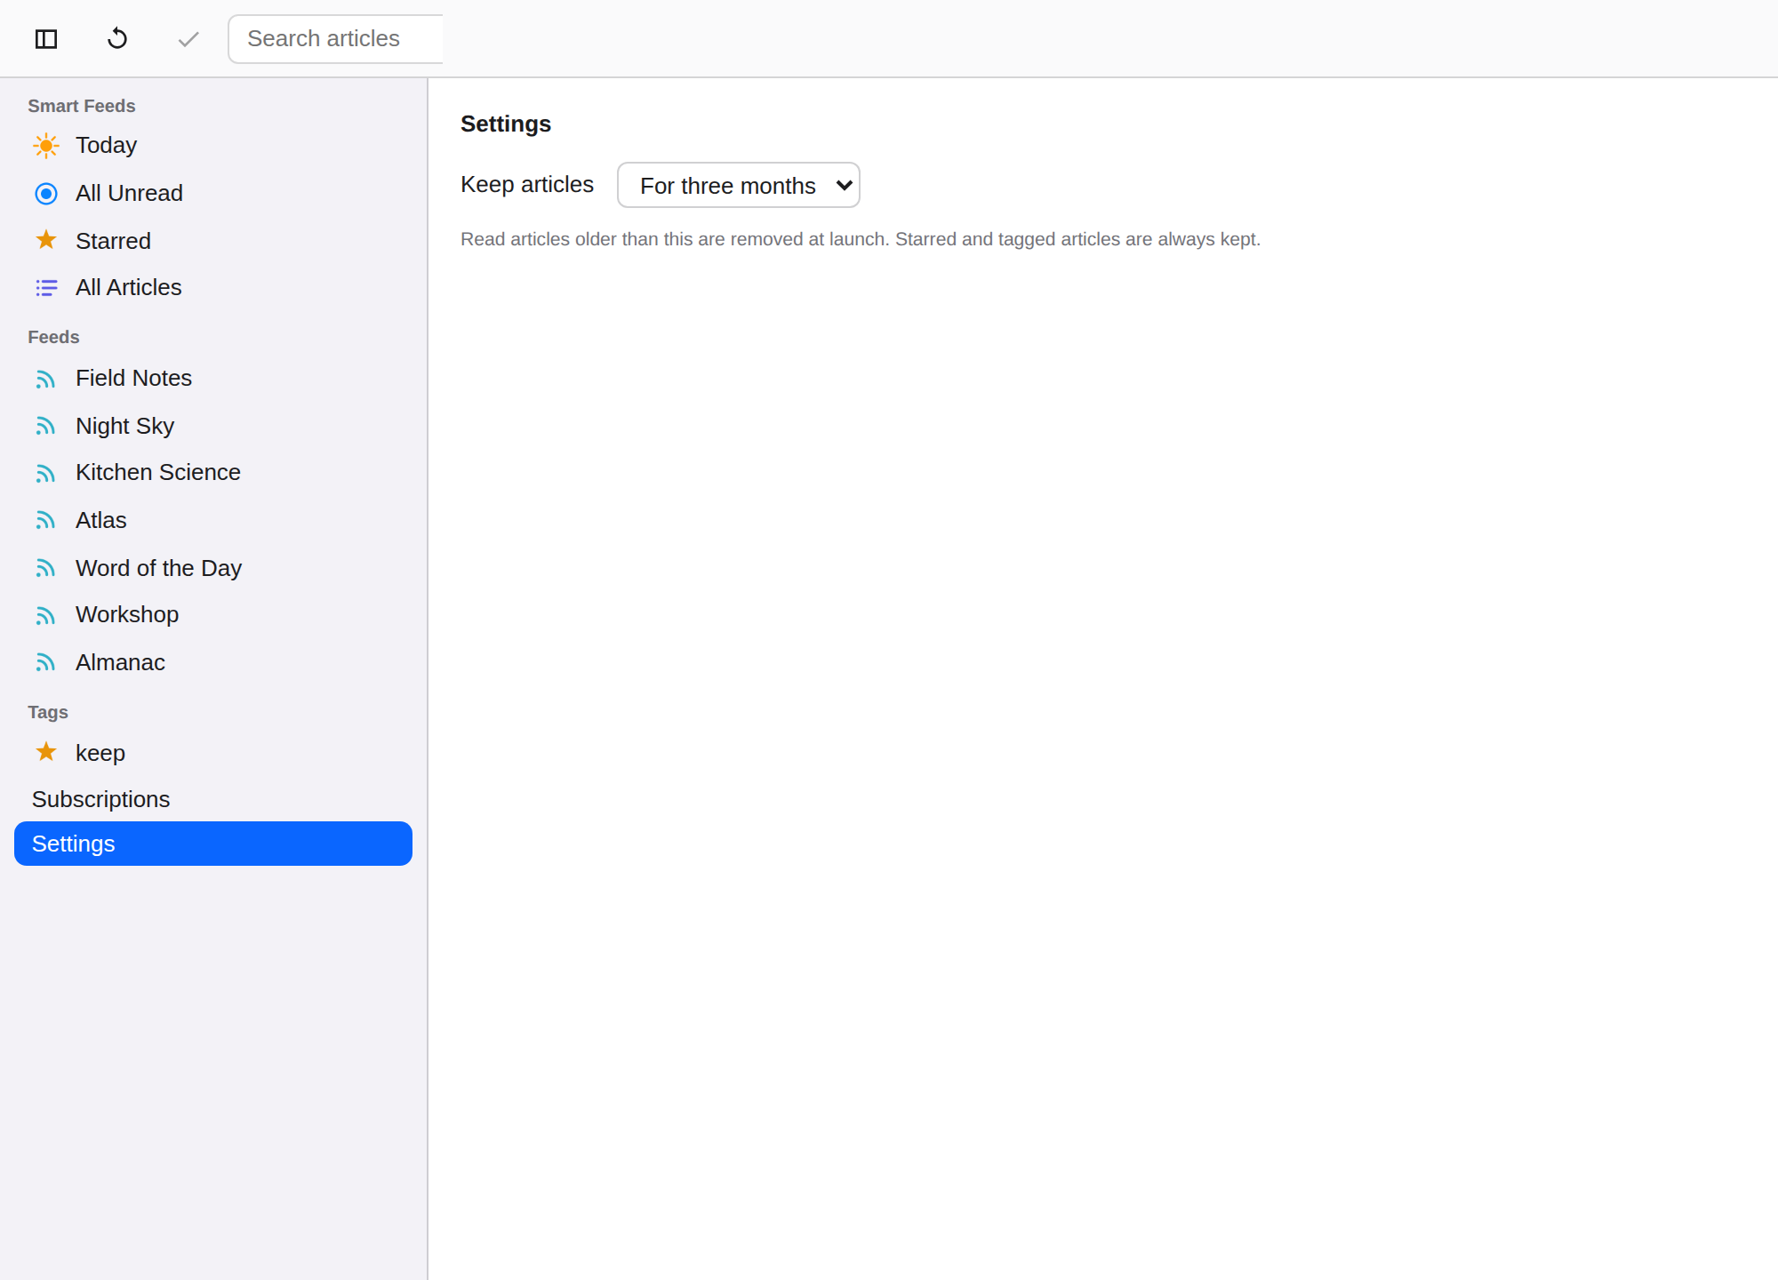Viewport: 1778px width, 1280px height.
Task: Open the Atlas feed
Action: tap(213, 521)
